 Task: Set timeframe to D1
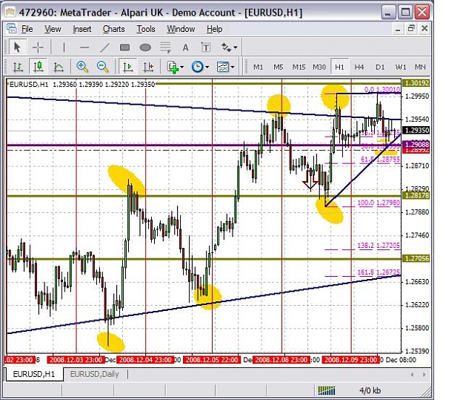coord(380,68)
